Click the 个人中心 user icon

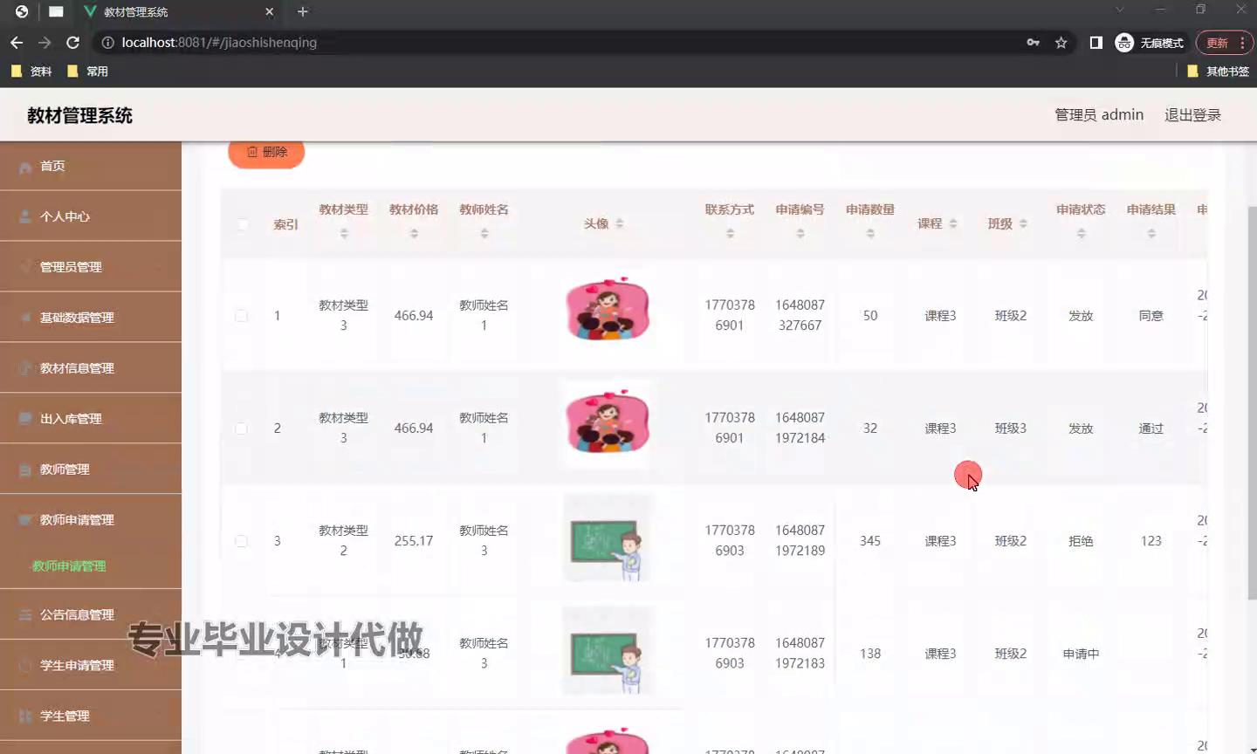(x=25, y=216)
